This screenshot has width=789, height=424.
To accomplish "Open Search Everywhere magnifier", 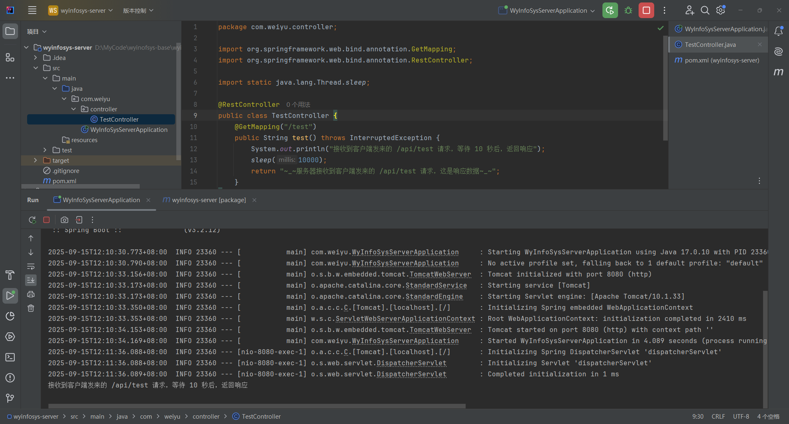I will 705,10.
